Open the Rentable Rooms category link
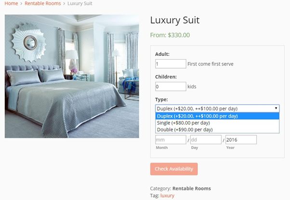This screenshot has width=290, height=200. click(191, 188)
